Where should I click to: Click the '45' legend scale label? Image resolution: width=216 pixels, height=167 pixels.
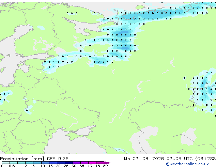pos(98,166)
